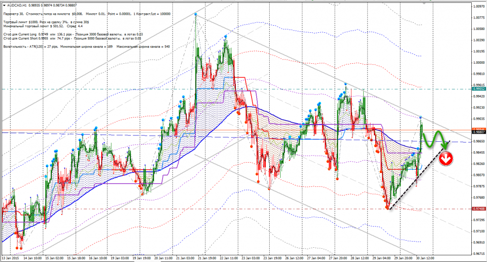
Task: Click the '14 Jan 10:00' time axis label
Action: 33,258
